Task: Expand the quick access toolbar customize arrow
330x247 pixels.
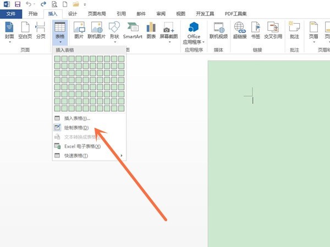Action: 85,4
